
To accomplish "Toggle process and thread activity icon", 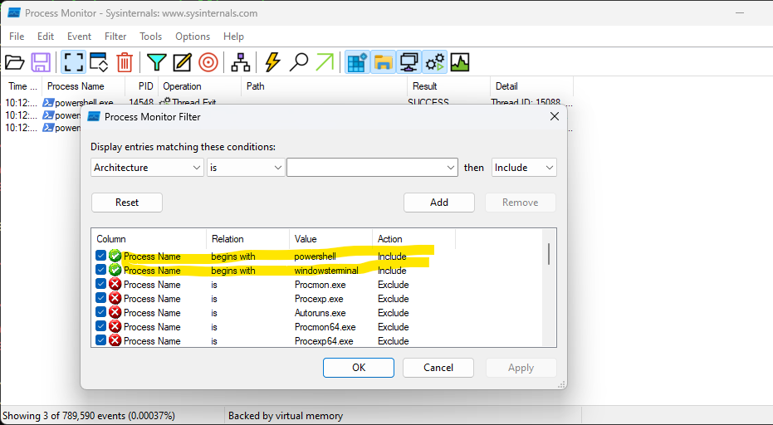I will [x=435, y=62].
